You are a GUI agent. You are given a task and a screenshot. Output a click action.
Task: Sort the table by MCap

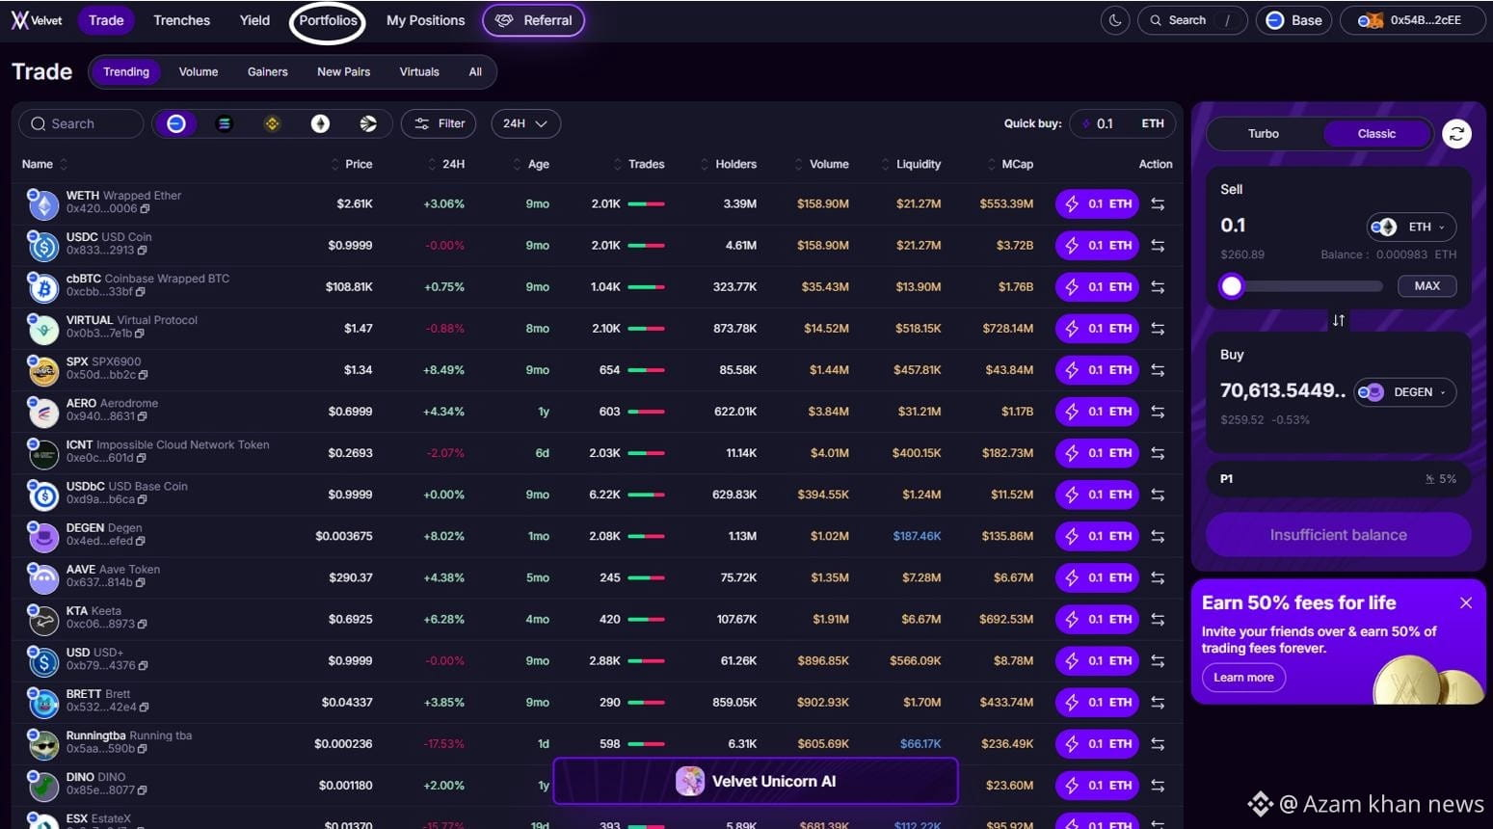point(1010,164)
